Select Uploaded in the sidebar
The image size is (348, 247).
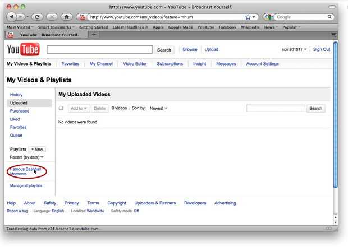click(30, 103)
